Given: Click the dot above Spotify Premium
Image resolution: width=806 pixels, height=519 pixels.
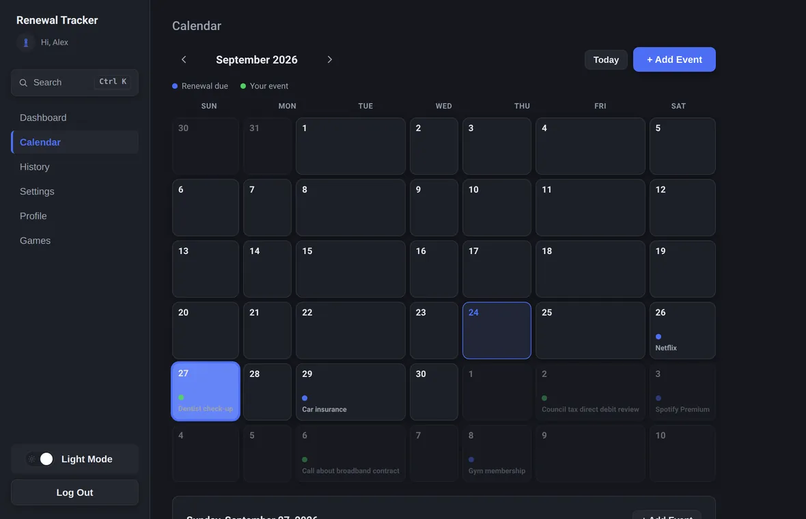Looking at the screenshot, I should click(x=658, y=398).
